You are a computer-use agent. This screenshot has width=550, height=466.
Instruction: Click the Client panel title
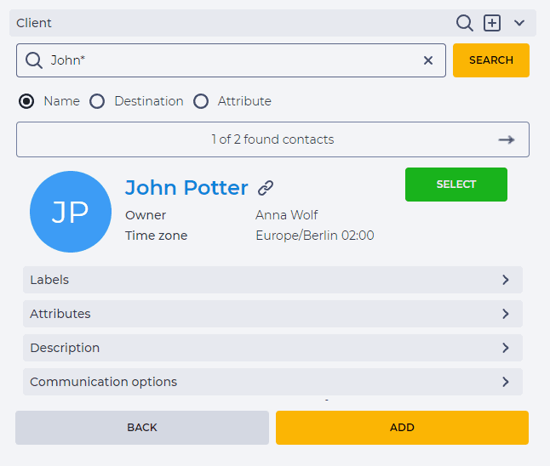(x=34, y=23)
